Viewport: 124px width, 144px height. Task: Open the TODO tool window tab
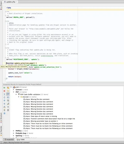tap(21, 140)
